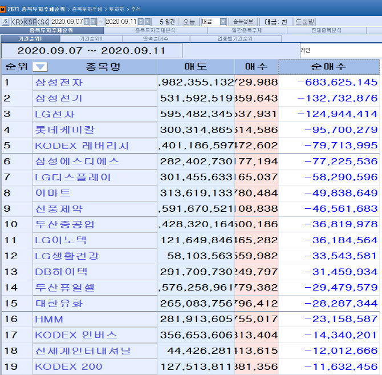Image resolution: width=382 pixels, height=375 pixels.
Task: Sort by the 순매수 column header
Action: [328, 67]
